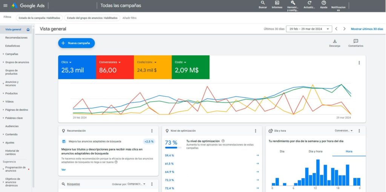Screen dimensions: 386x192
Task: Click Mostrar últimos 30 días link
Action: coord(367,29)
